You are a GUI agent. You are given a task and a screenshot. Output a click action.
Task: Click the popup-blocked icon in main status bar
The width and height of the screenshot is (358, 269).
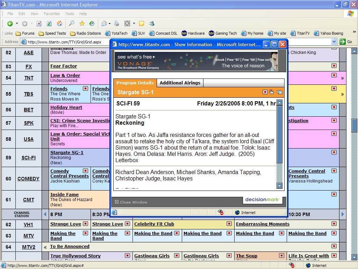pos(291,265)
